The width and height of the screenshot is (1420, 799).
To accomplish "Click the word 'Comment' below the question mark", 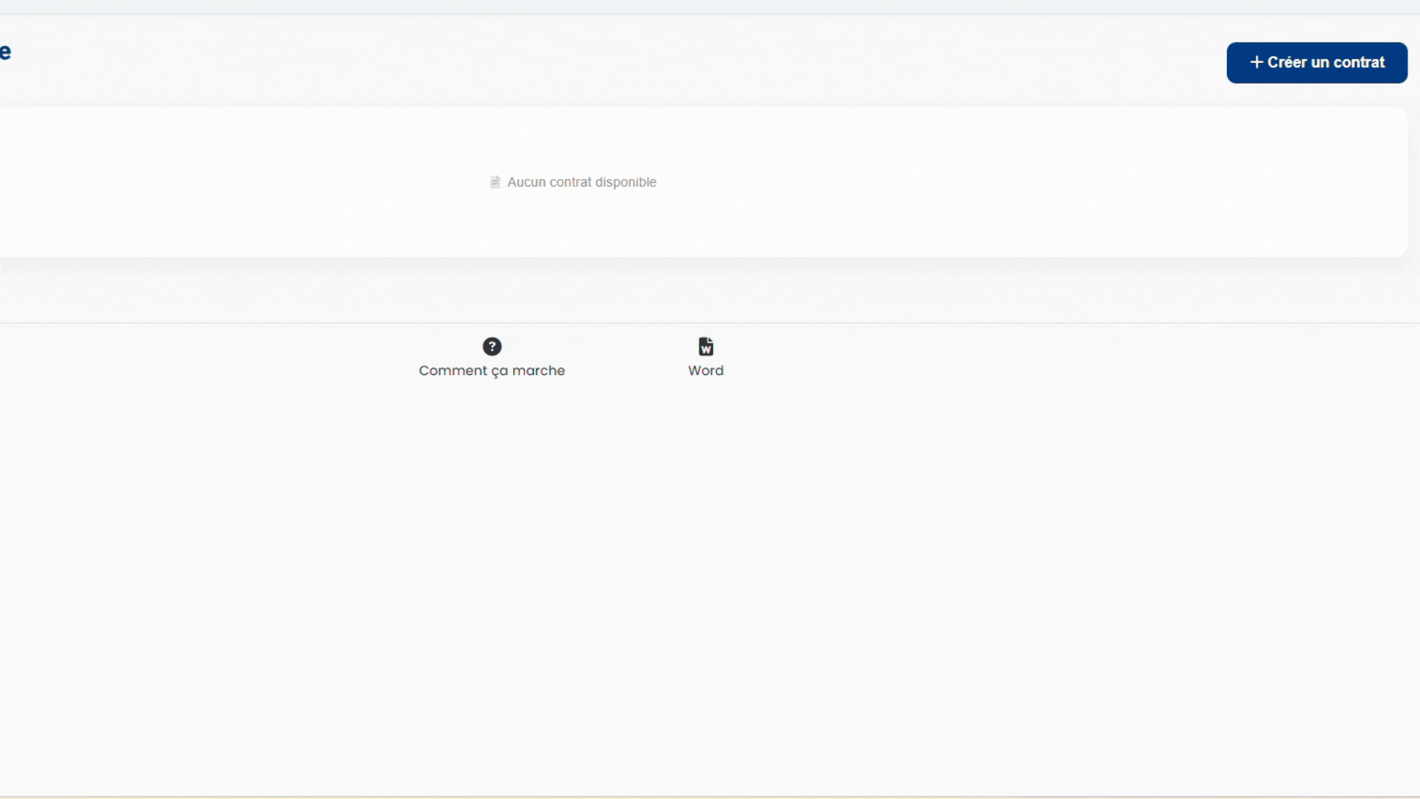I will [453, 371].
